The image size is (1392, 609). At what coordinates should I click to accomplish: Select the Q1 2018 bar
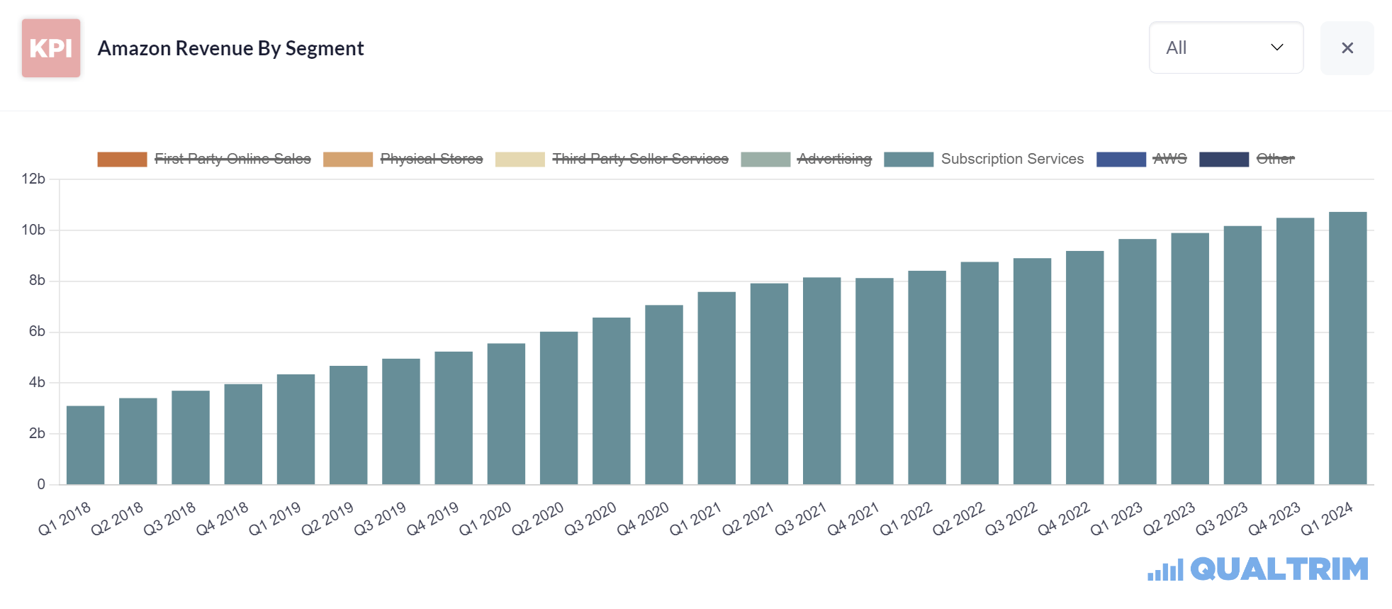point(85,445)
